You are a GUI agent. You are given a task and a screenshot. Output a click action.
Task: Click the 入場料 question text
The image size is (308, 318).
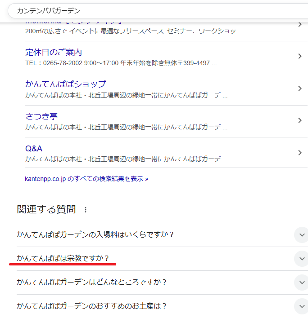pyautogui.click(x=95, y=234)
